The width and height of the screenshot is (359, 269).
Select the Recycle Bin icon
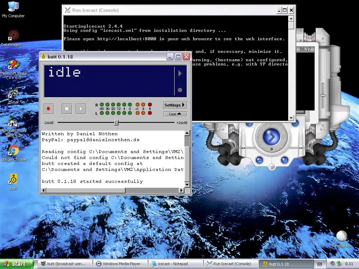341,239
